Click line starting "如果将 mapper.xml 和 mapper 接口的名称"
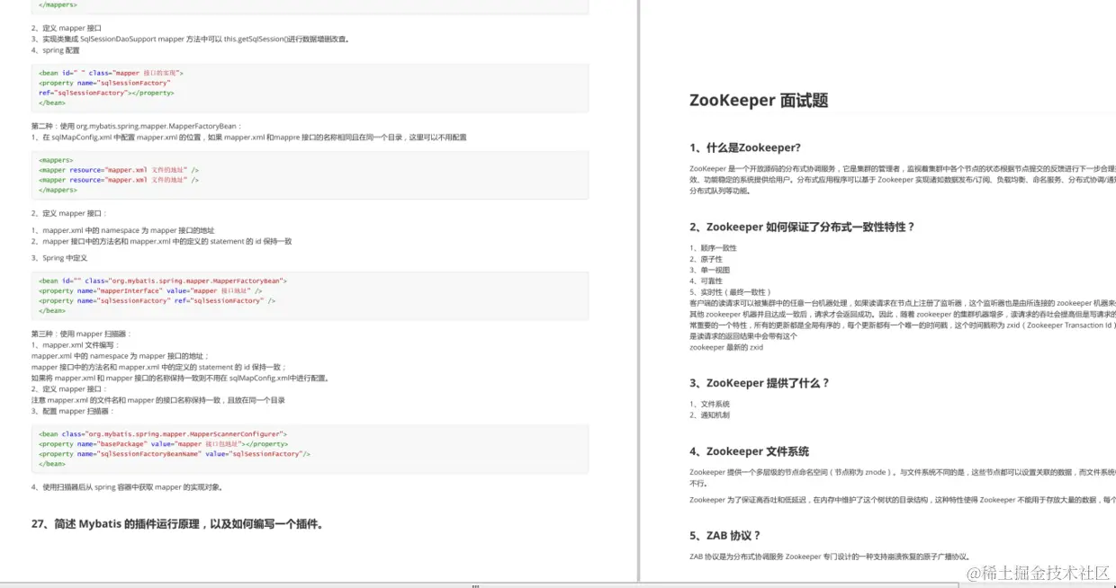The width and height of the screenshot is (1116, 588). [180, 378]
